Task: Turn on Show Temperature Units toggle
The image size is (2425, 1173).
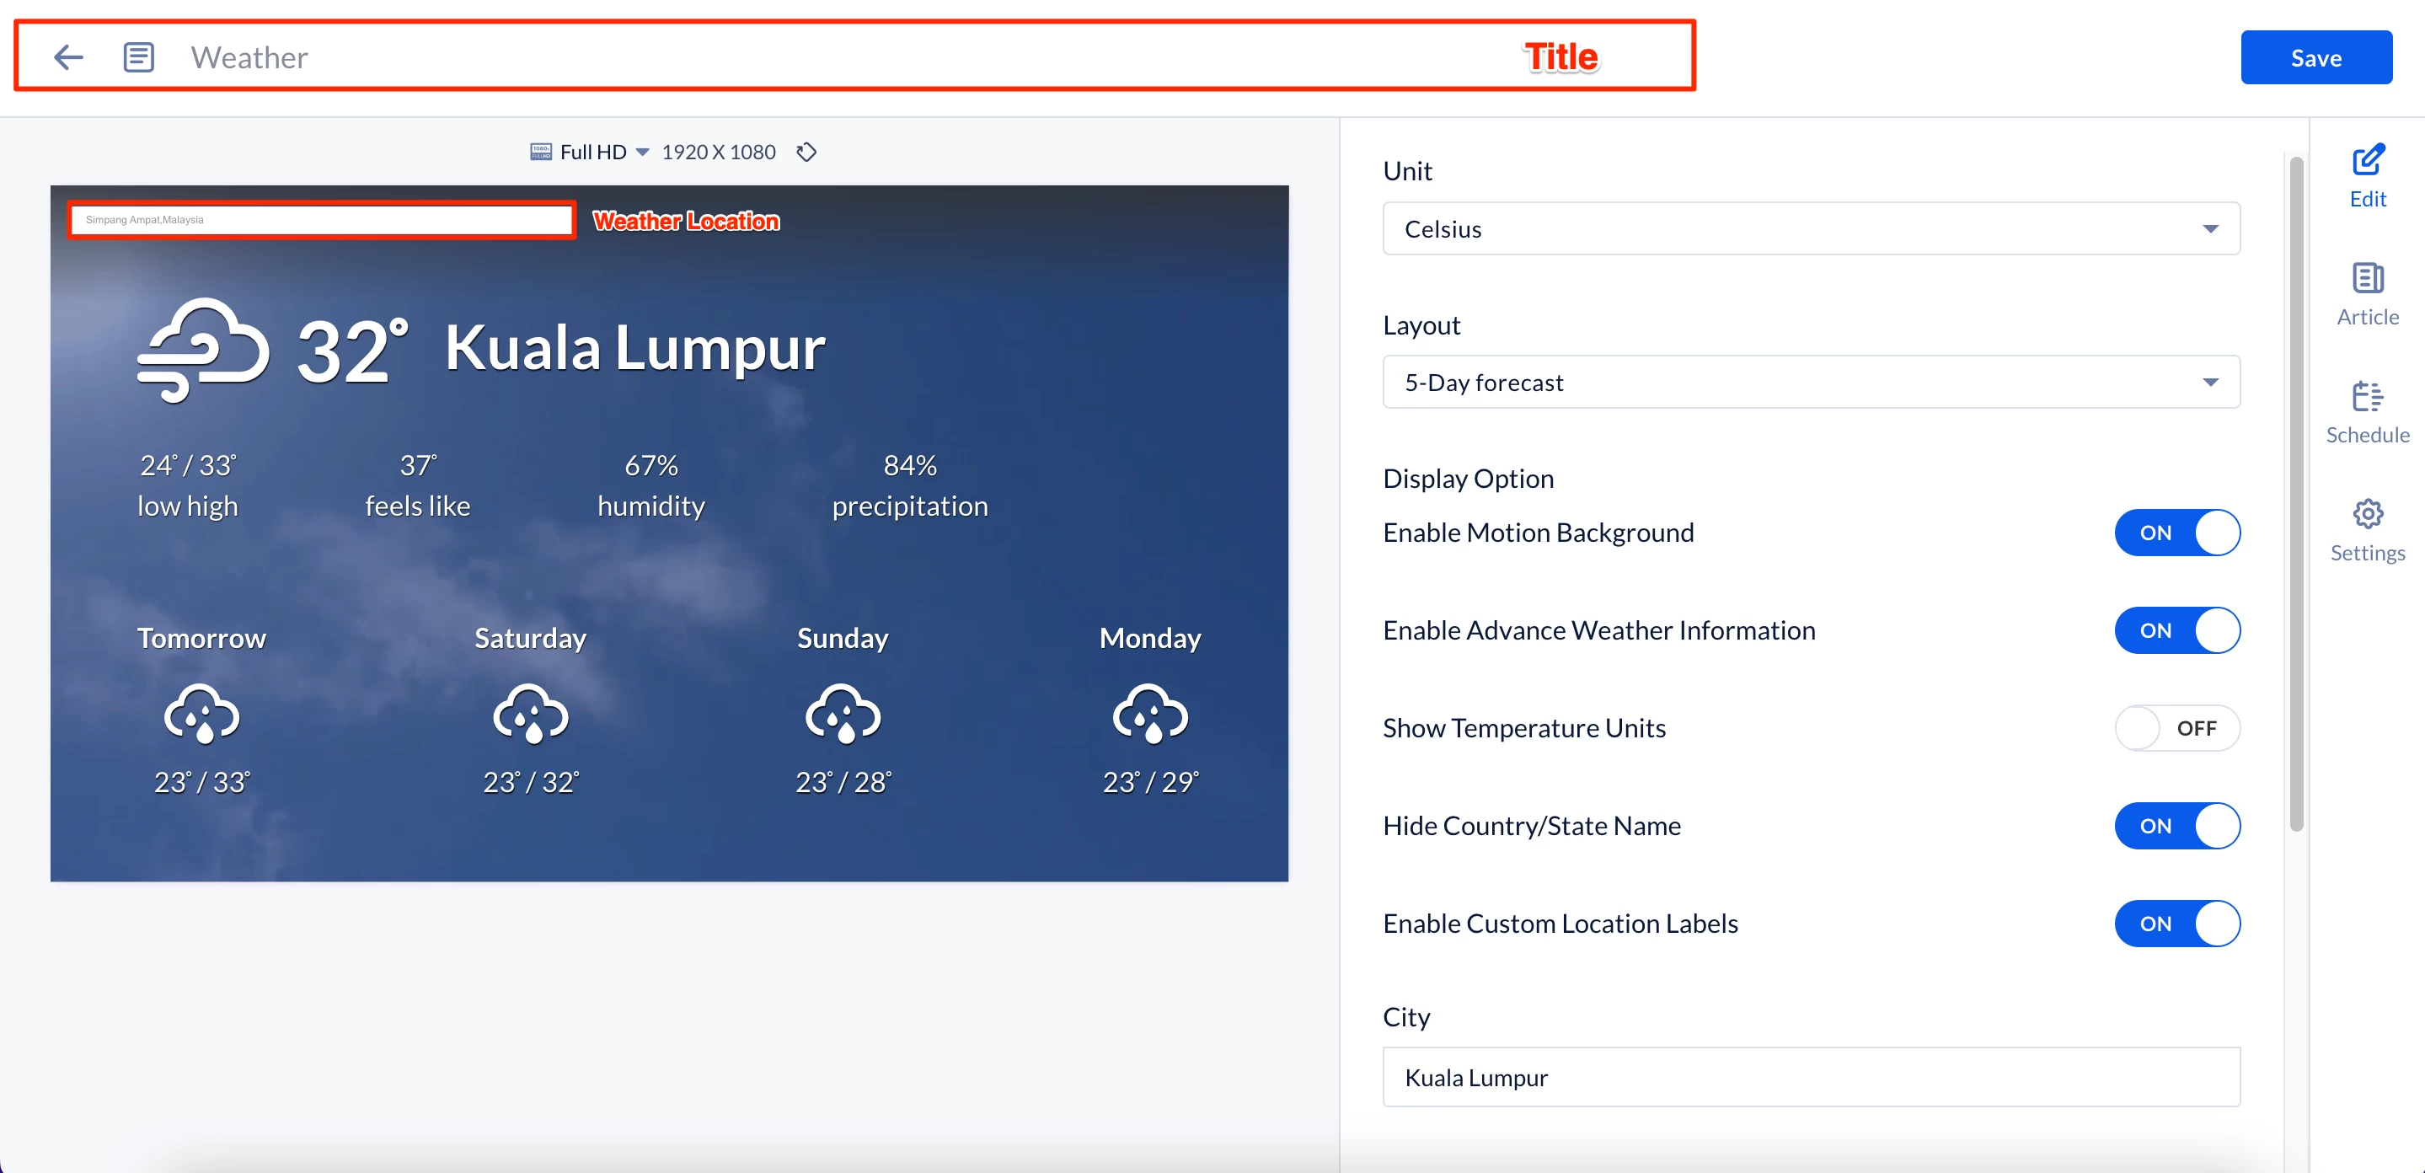Action: [x=2176, y=728]
